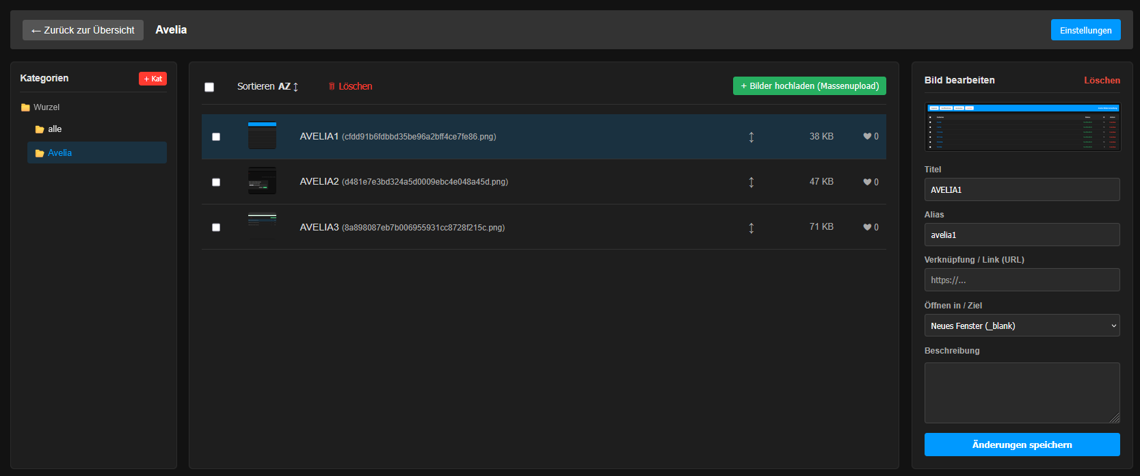Select the Wurzel category in the tree
Screen dimensions: 1140x476
[47, 107]
